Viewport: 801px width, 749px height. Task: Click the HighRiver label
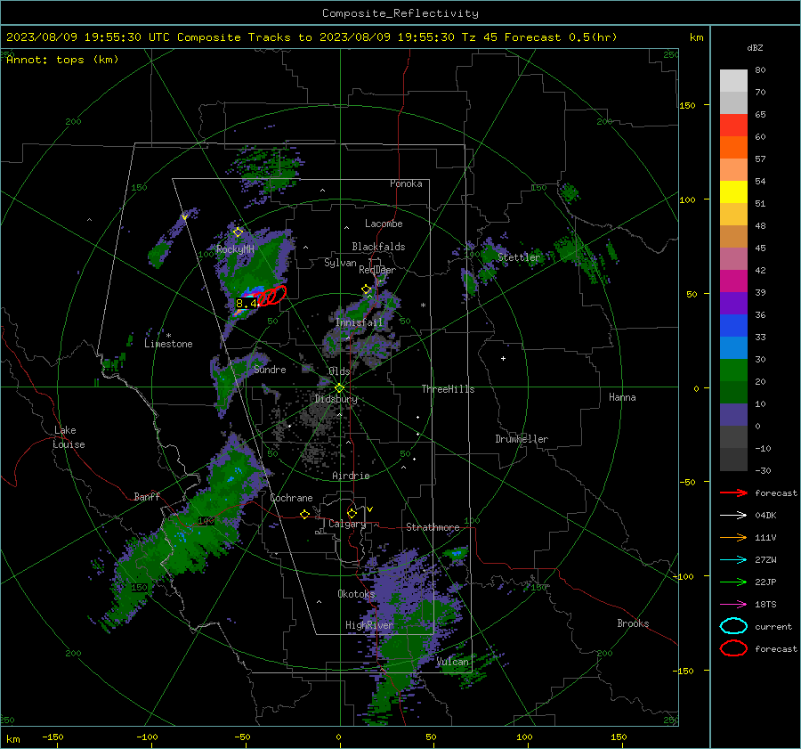[x=369, y=625]
